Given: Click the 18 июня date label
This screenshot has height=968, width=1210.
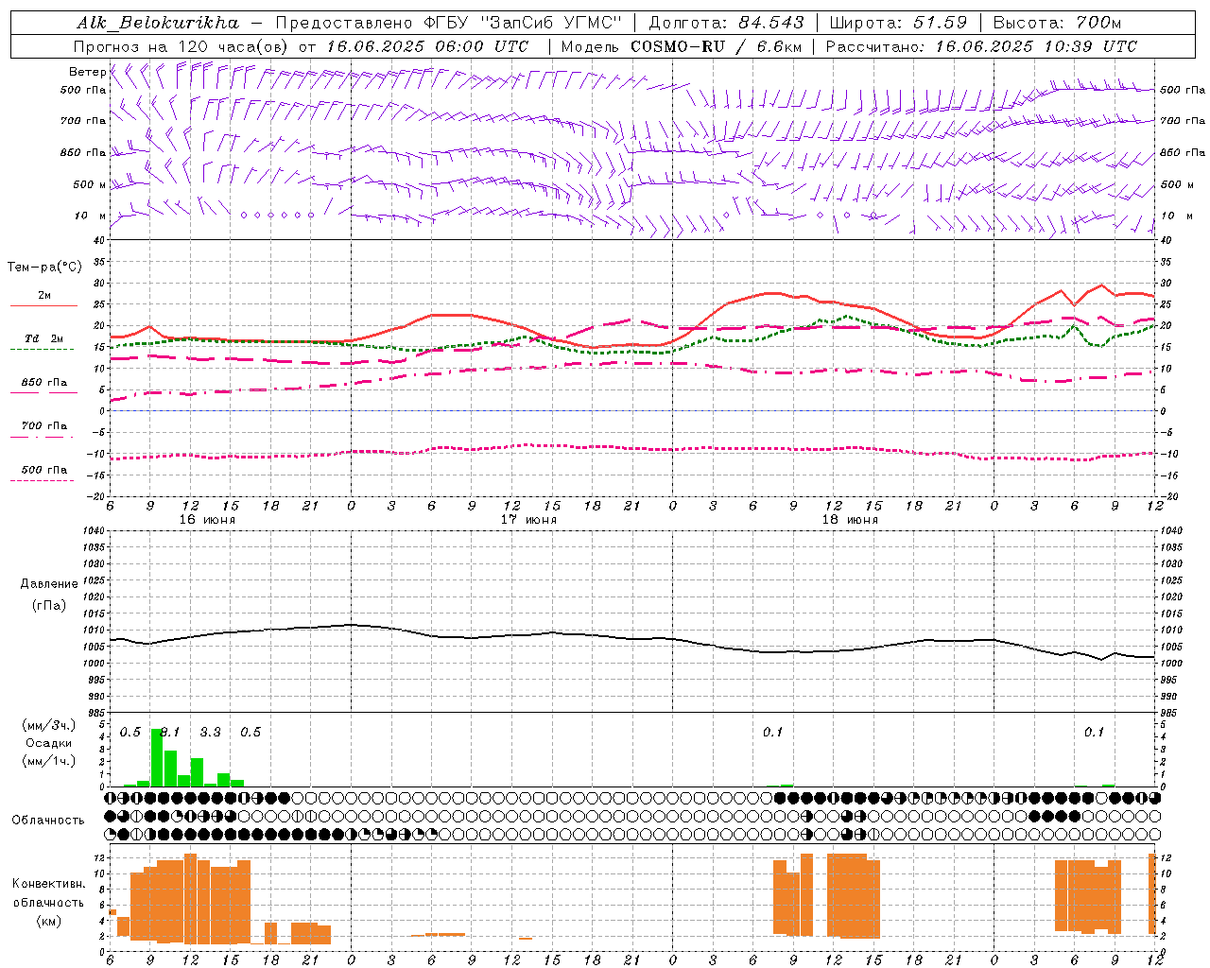Looking at the screenshot, I should coord(850,520).
